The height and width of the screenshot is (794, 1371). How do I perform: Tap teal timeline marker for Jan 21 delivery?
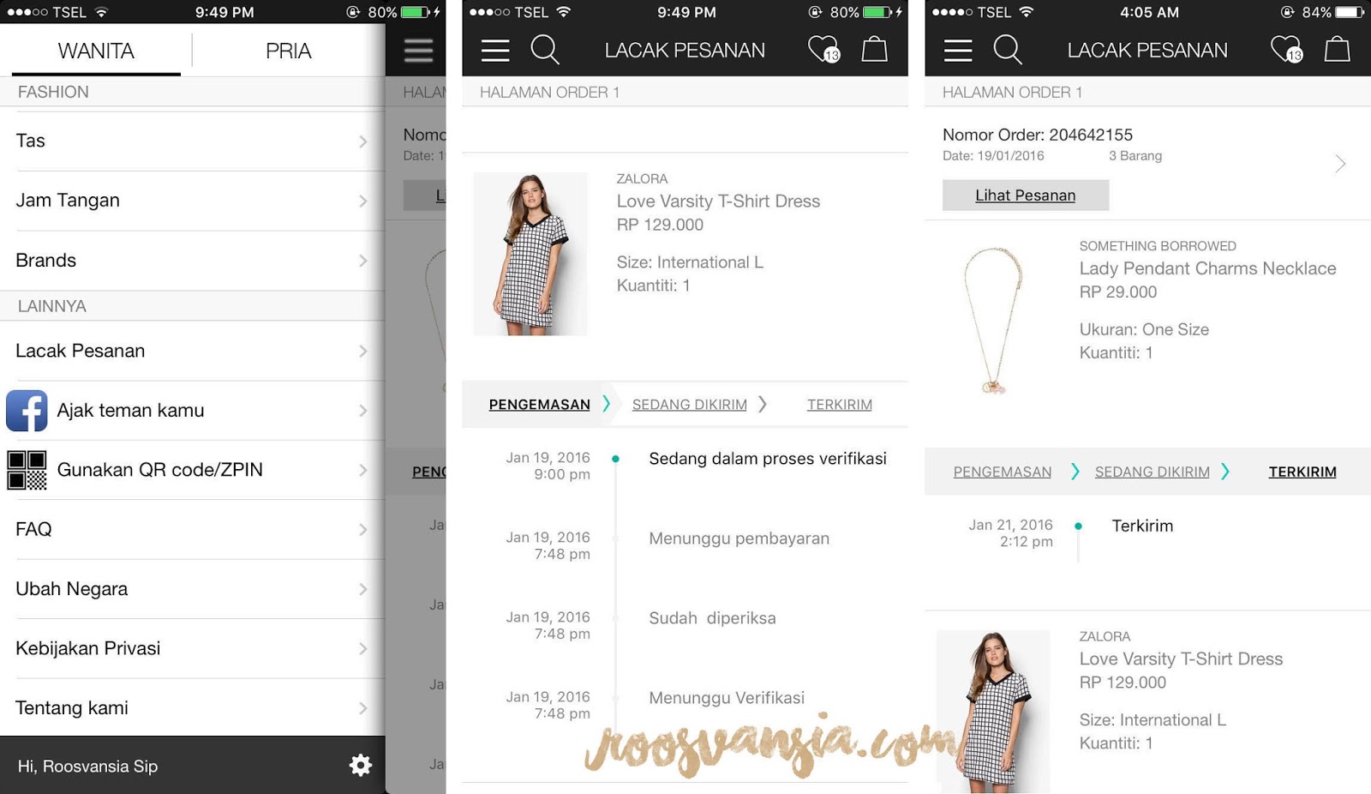click(1078, 526)
